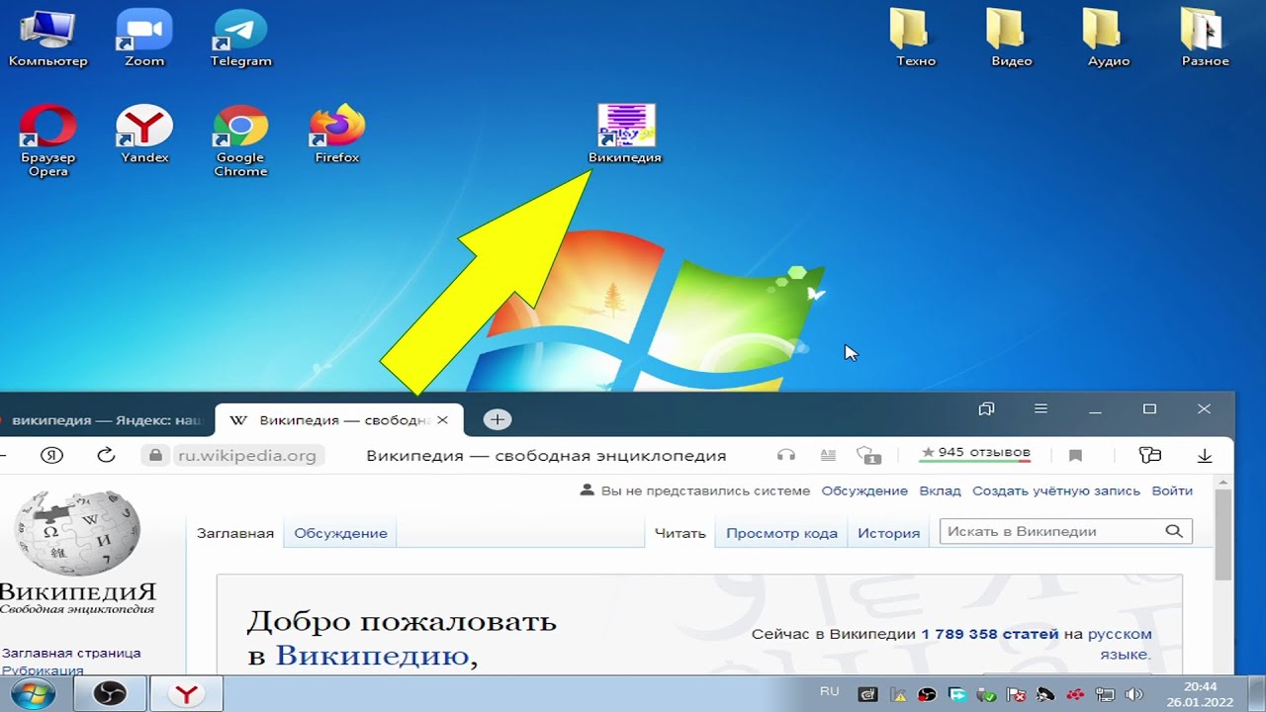Open the tab overview icon in title bar

(x=986, y=408)
